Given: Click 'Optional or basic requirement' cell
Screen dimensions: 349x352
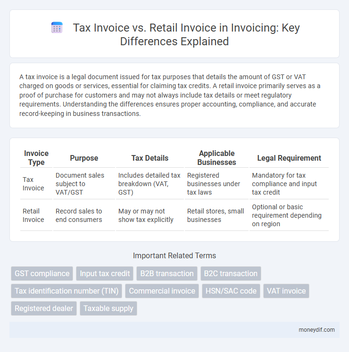Looking at the screenshot, I should point(289,215).
